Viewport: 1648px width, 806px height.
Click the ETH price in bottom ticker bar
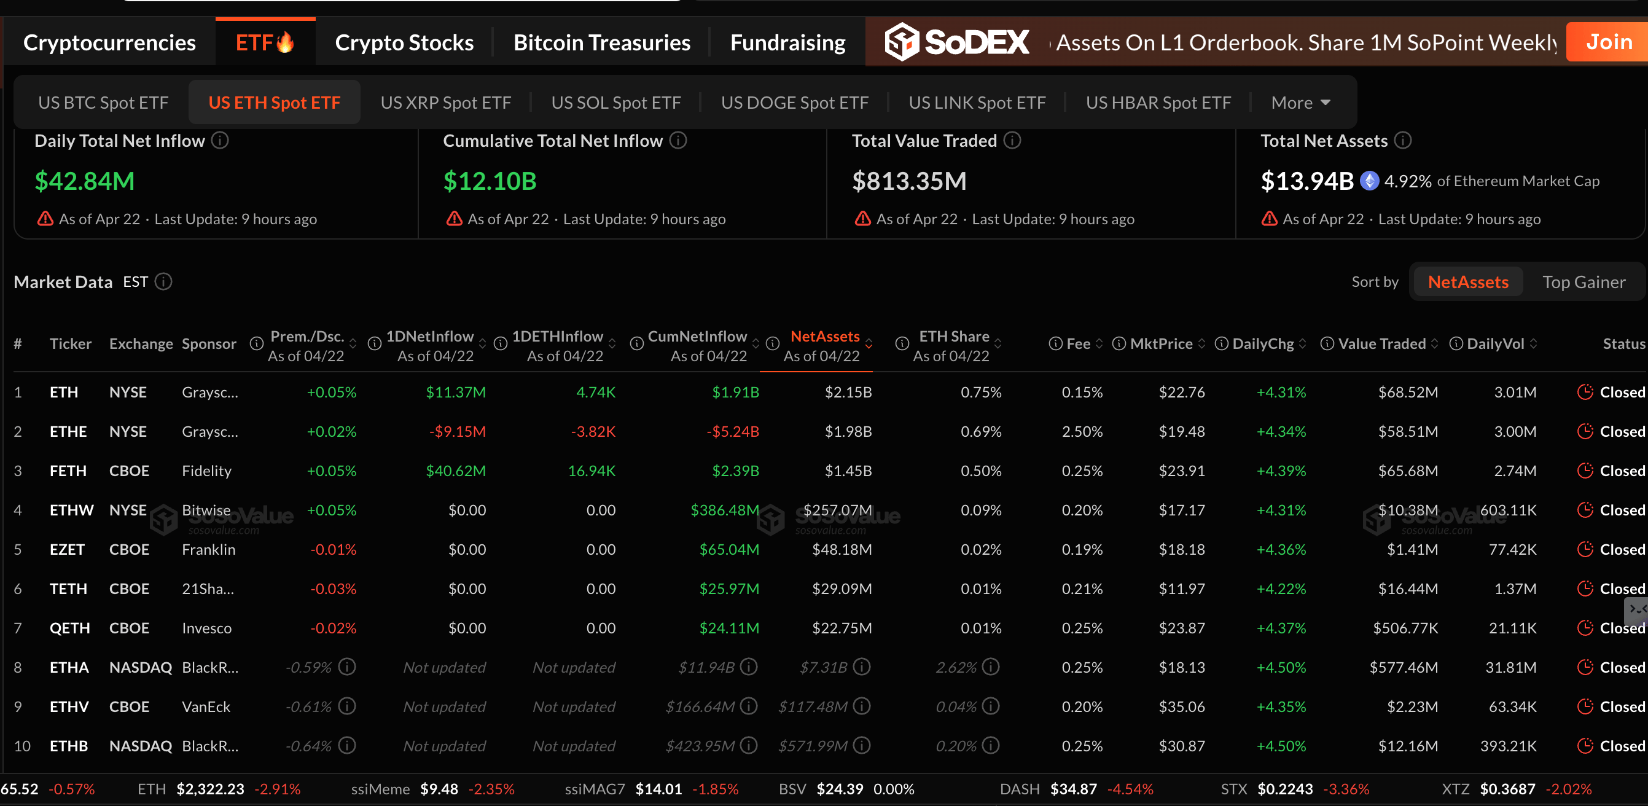[210, 789]
